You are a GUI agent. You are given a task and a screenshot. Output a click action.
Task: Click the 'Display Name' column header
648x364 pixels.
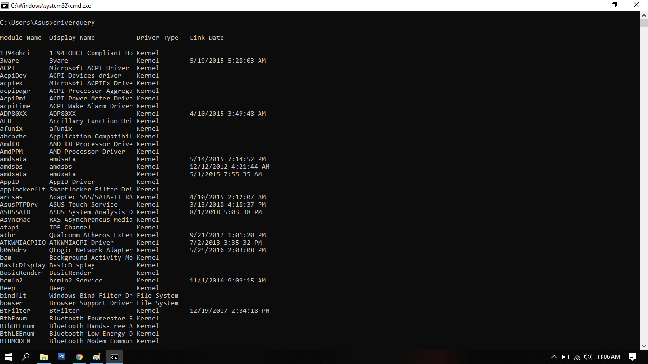point(72,38)
